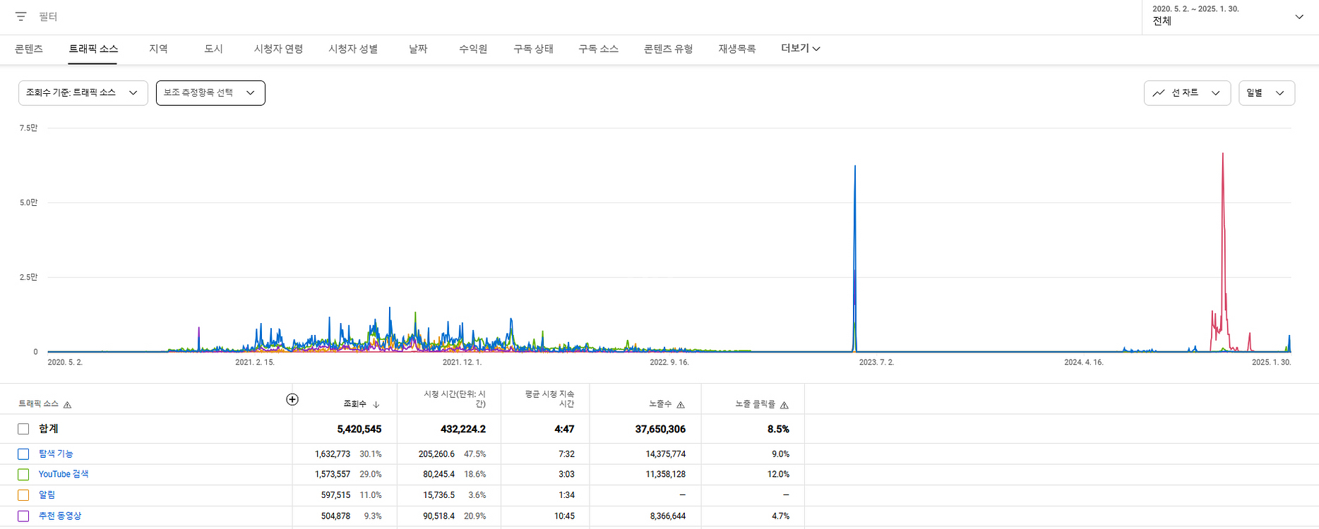
Task: Click the 2021. 12. 1. axis date label
Action: click(x=462, y=362)
